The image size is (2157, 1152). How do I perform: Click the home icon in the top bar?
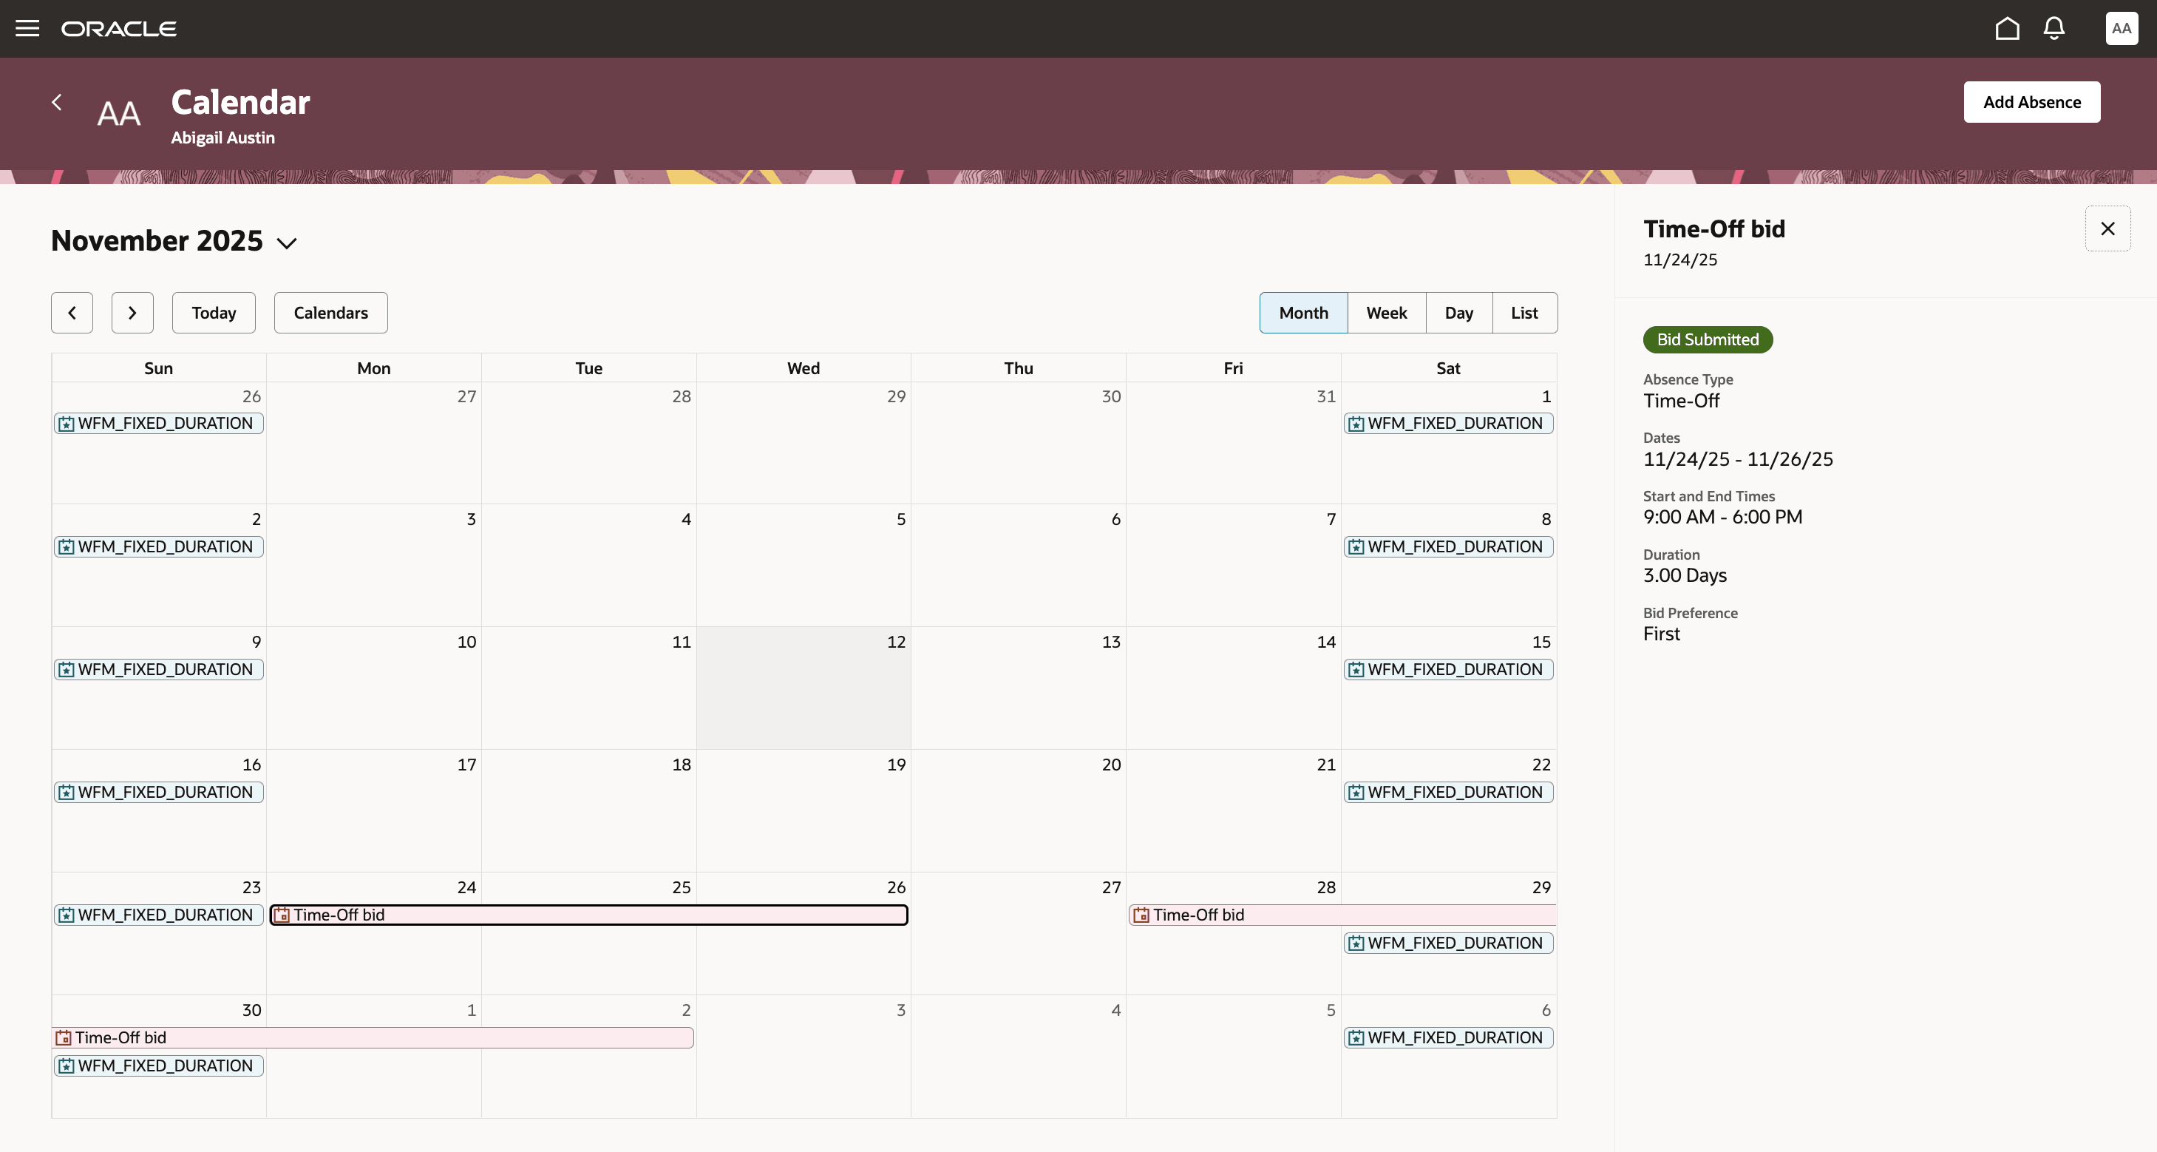pyautogui.click(x=2006, y=27)
